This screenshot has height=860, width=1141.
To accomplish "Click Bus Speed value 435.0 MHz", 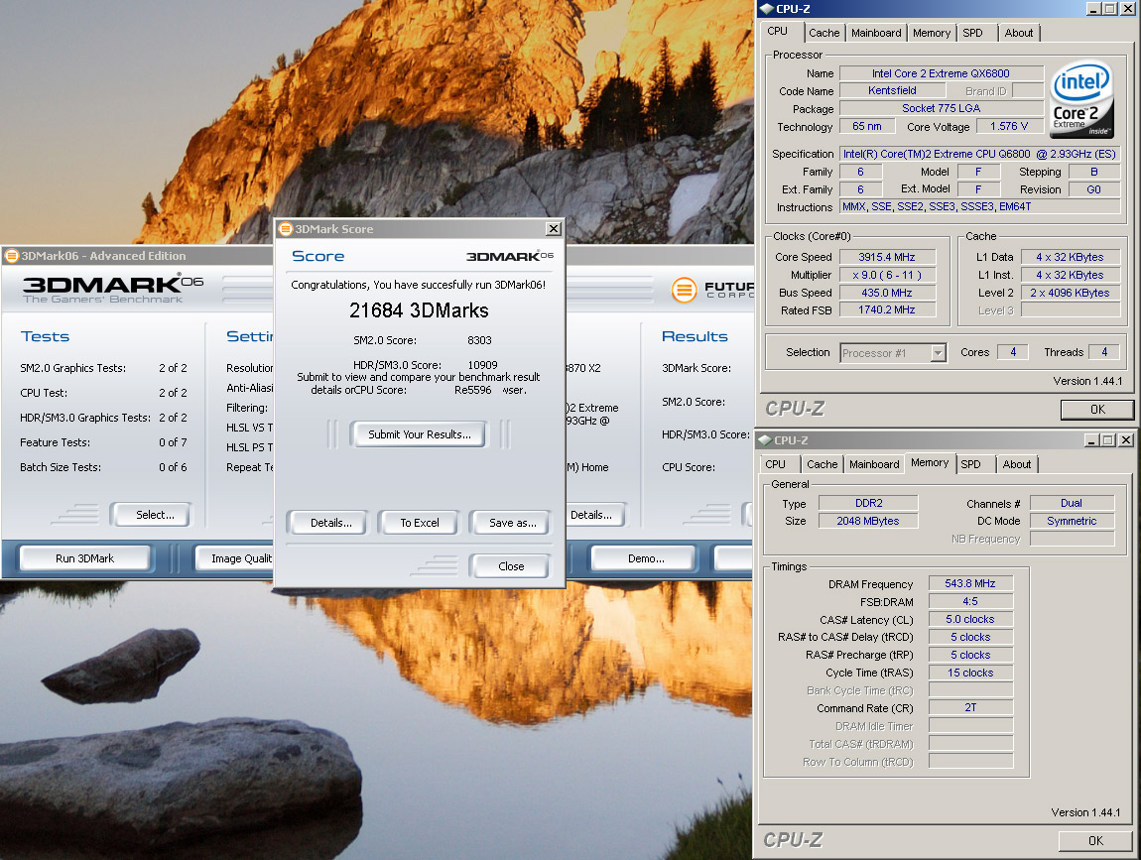I will pyautogui.click(x=887, y=293).
